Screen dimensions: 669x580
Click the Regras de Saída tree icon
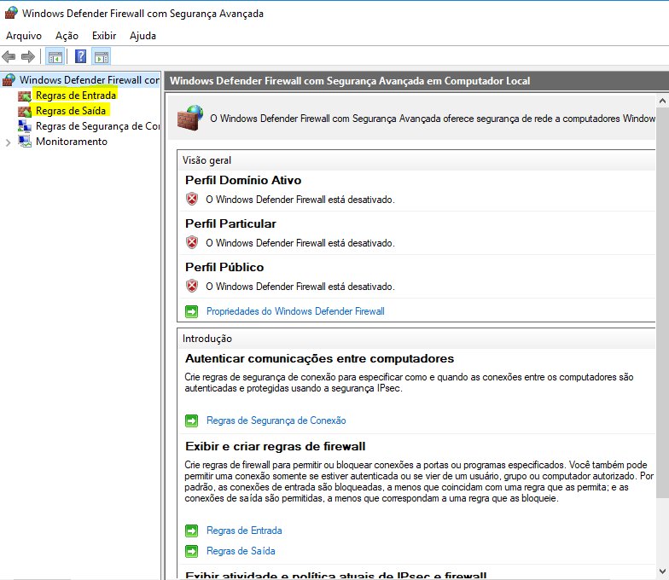(25, 111)
